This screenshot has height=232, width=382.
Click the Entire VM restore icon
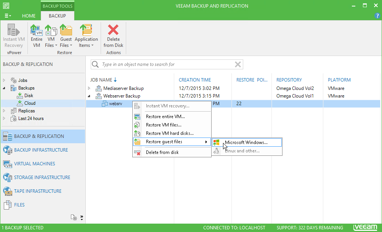[x=36, y=30]
